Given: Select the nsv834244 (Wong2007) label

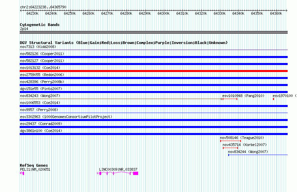Looking at the screenshot, I should [248, 152].
